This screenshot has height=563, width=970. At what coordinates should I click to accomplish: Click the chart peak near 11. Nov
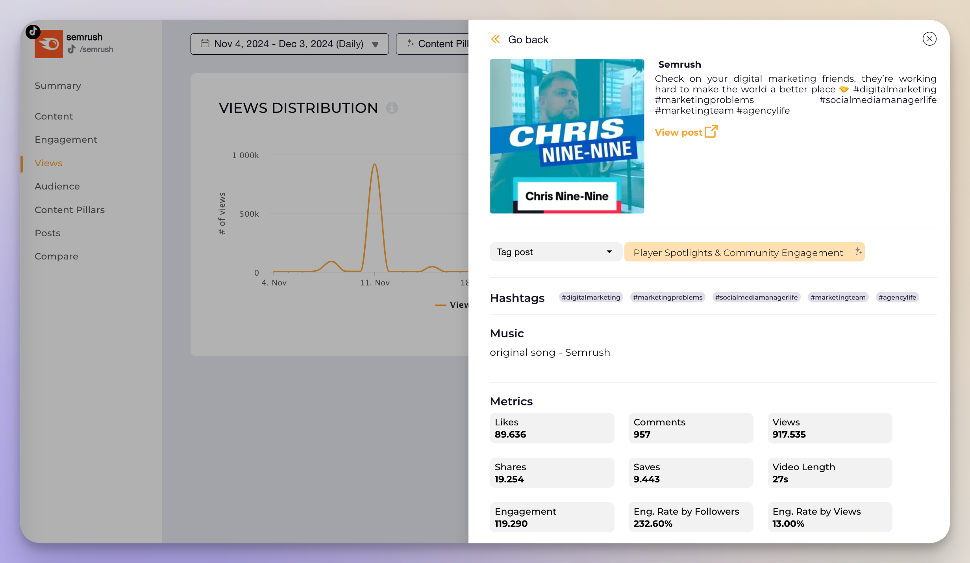(375, 164)
